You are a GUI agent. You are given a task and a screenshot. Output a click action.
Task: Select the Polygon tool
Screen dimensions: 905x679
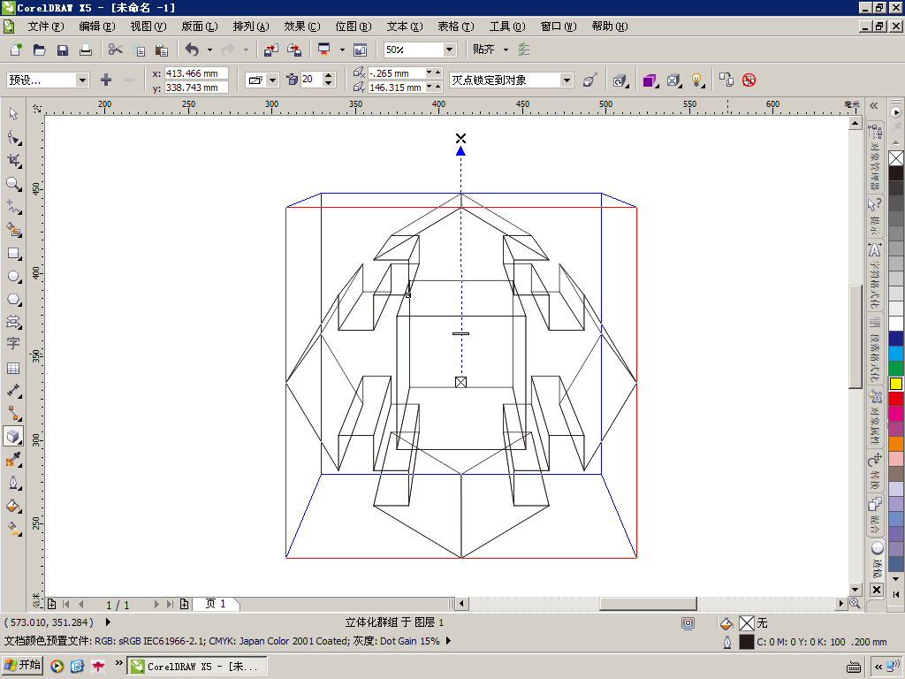(x=13, y=299)
